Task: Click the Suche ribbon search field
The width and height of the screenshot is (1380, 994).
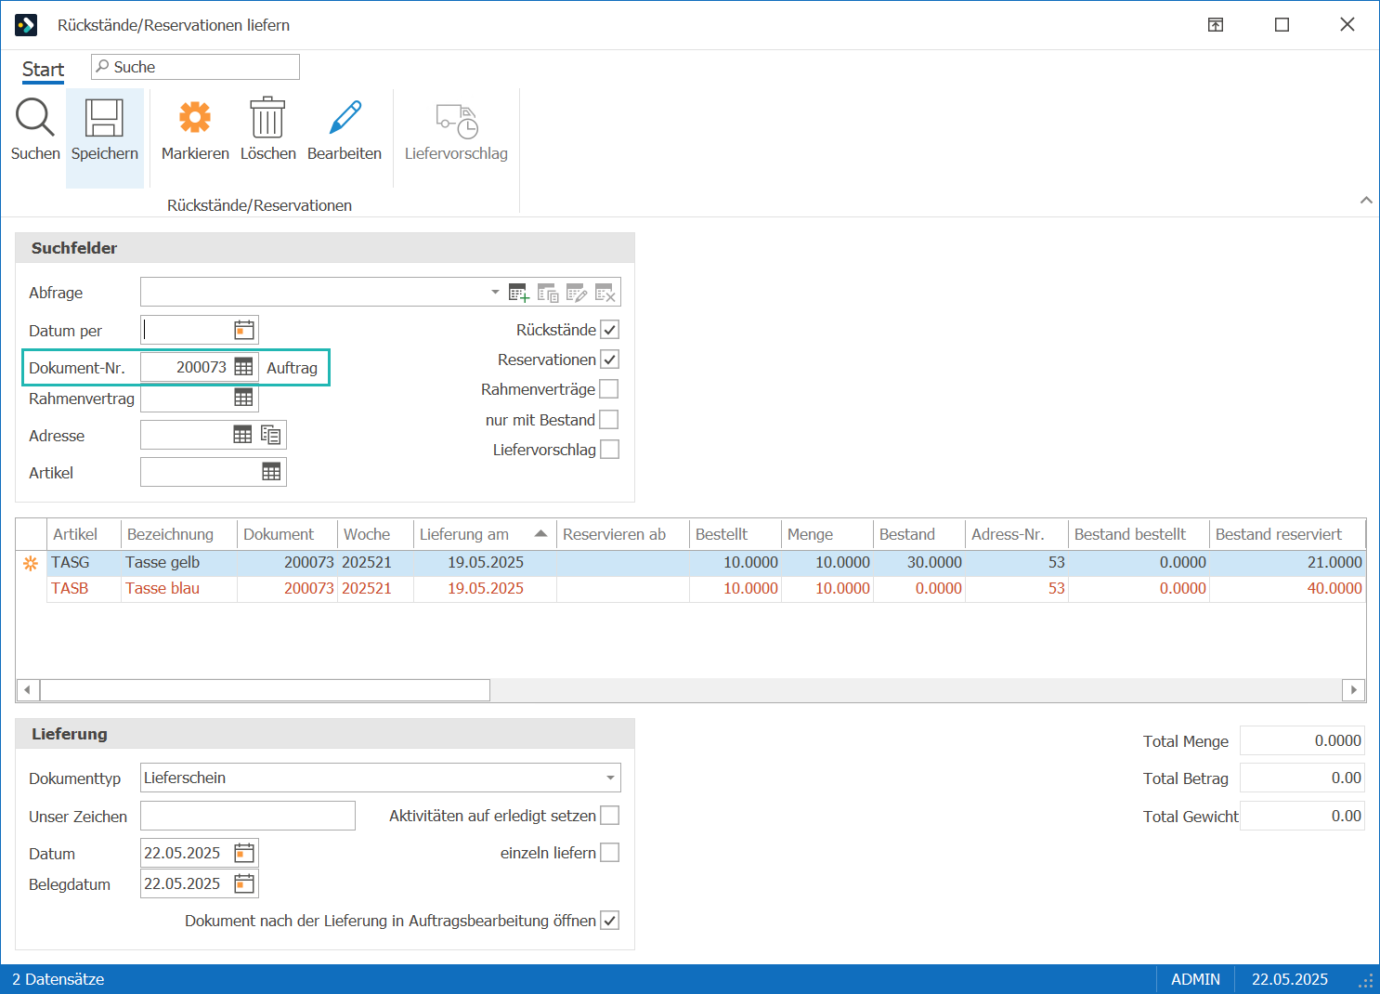Action: 195,67
